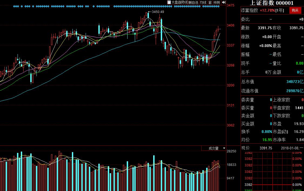
Task: Click the 涨幅 value +0.00%
Action: point(265,46)
